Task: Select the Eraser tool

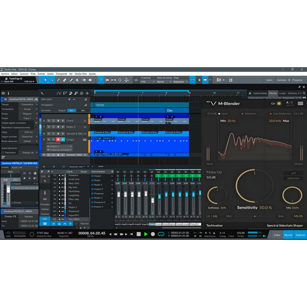Action: pos(64,80)
